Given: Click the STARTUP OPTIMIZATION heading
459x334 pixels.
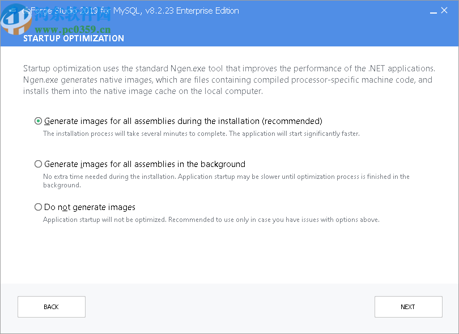Looking at the screenshot, I should point(73,38).
